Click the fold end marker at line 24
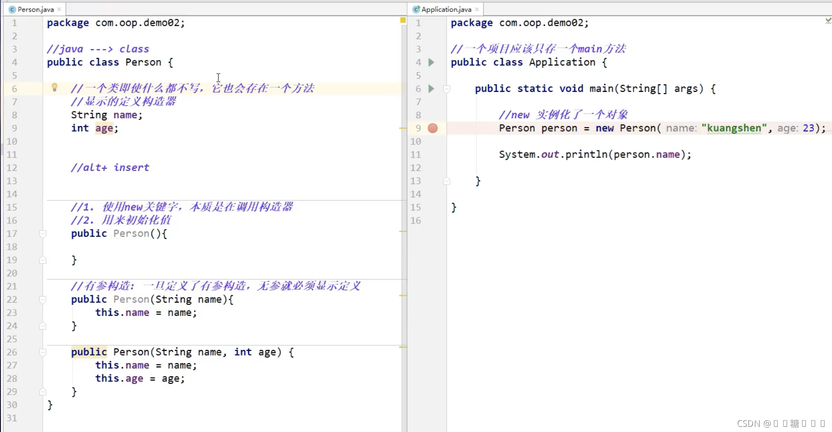The height and width of the screenshot is (432, 832). coord(43,326)
